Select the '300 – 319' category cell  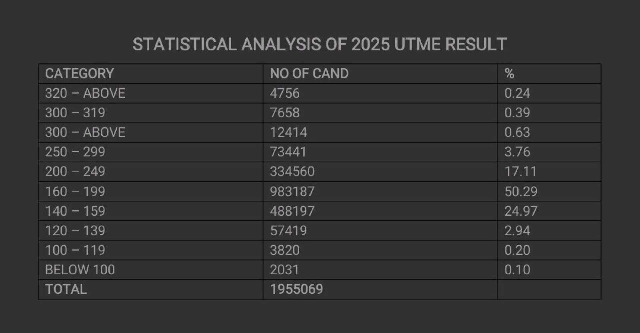pyautogui.click(x=75, y=113)
